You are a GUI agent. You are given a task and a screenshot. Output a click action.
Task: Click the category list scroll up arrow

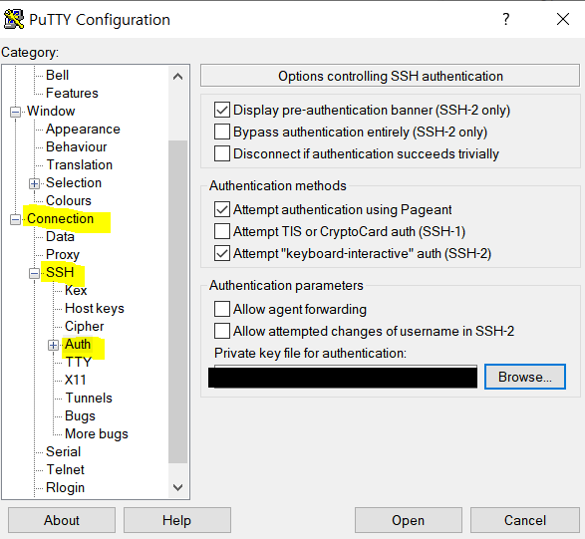point(178,77)
